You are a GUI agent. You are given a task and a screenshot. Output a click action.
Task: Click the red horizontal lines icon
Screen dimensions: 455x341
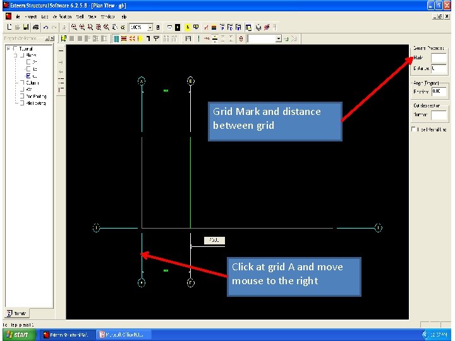click(124, 39)
